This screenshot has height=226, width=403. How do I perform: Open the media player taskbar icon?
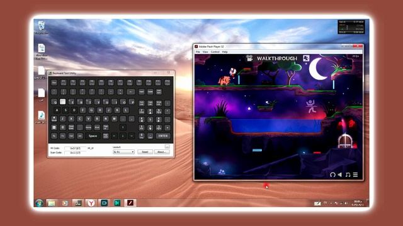(x=65, y=203)
